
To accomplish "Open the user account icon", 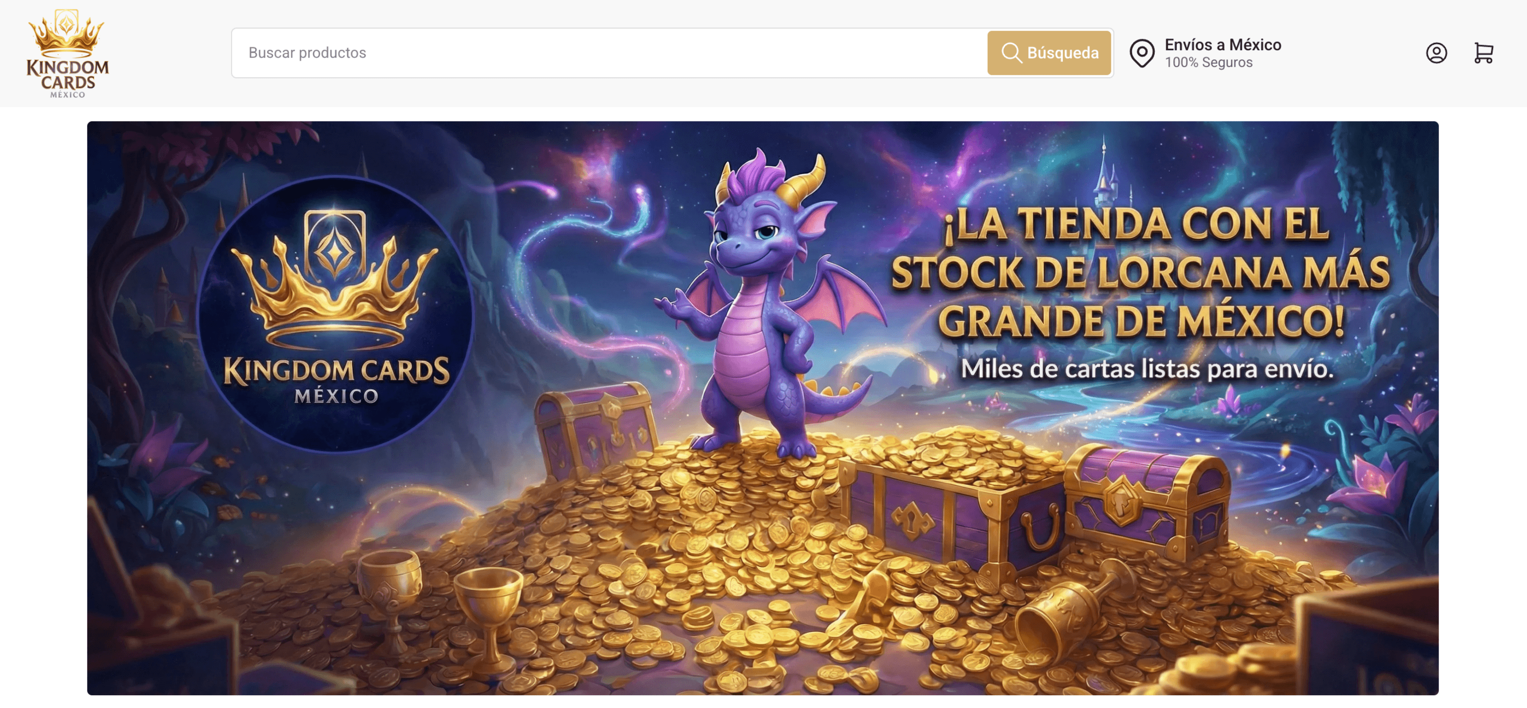I will pyautogui.click(x=1437, y=53).
